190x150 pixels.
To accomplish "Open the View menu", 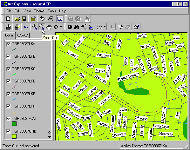I will click(x=27, y=11).
